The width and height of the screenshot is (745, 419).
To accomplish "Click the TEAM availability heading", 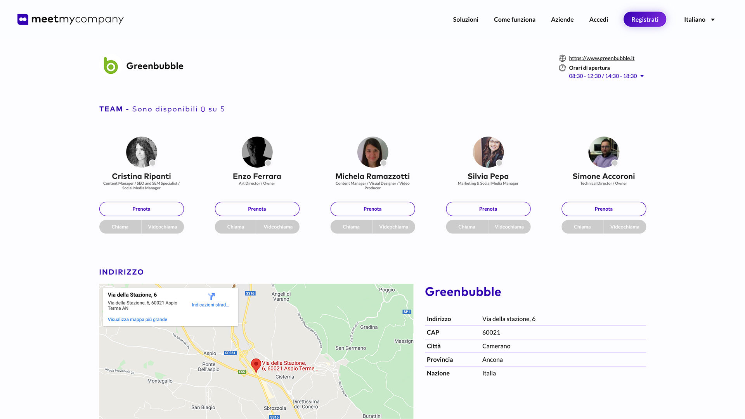I will (162, 109).
